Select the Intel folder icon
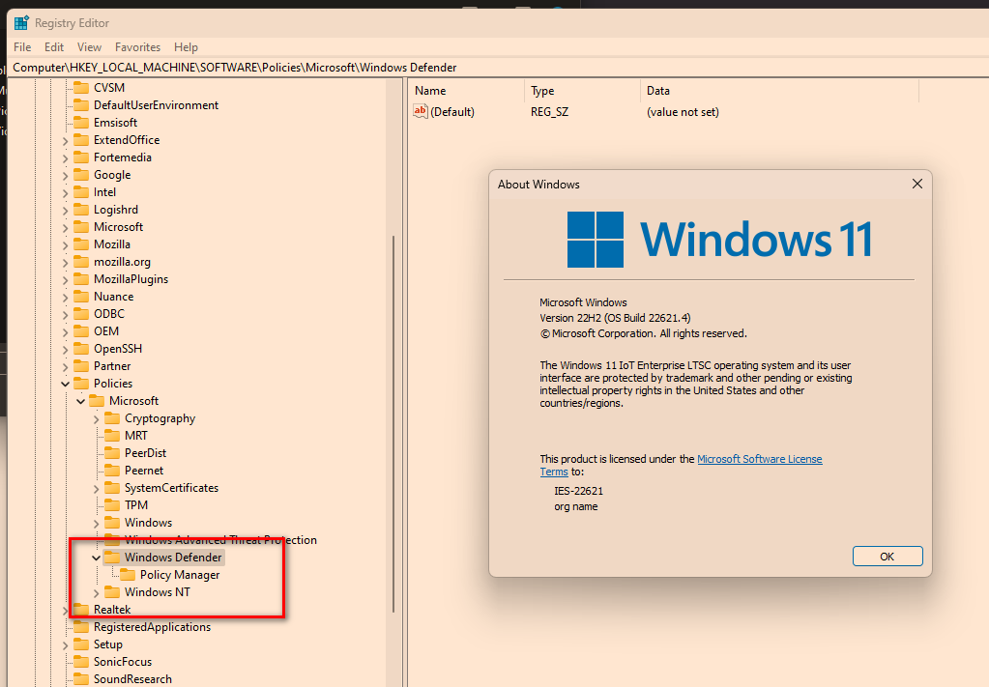 click(81, 192)
